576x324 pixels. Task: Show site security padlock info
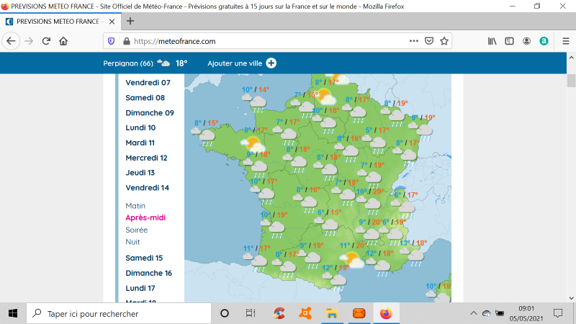coord(127,41)
